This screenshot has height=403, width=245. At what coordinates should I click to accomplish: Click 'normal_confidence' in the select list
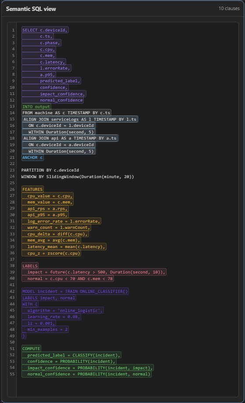pyautogui.click(x=53, y=100)
